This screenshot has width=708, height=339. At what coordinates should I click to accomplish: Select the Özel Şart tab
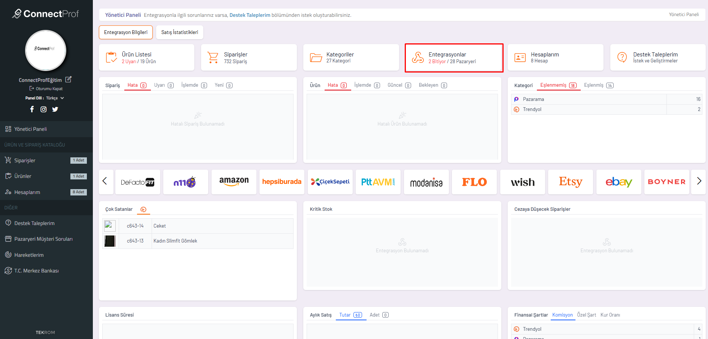tap(586, 315)
